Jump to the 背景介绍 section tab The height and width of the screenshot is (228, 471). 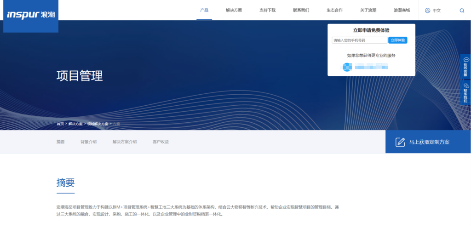point(88,142)
